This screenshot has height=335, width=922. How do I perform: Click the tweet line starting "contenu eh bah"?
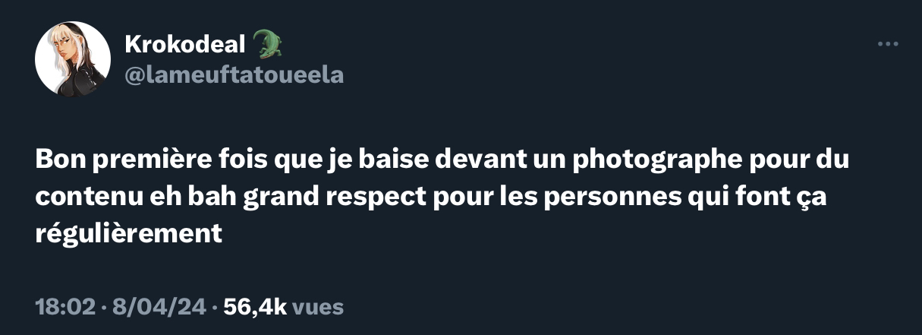(x=430, y=197)
